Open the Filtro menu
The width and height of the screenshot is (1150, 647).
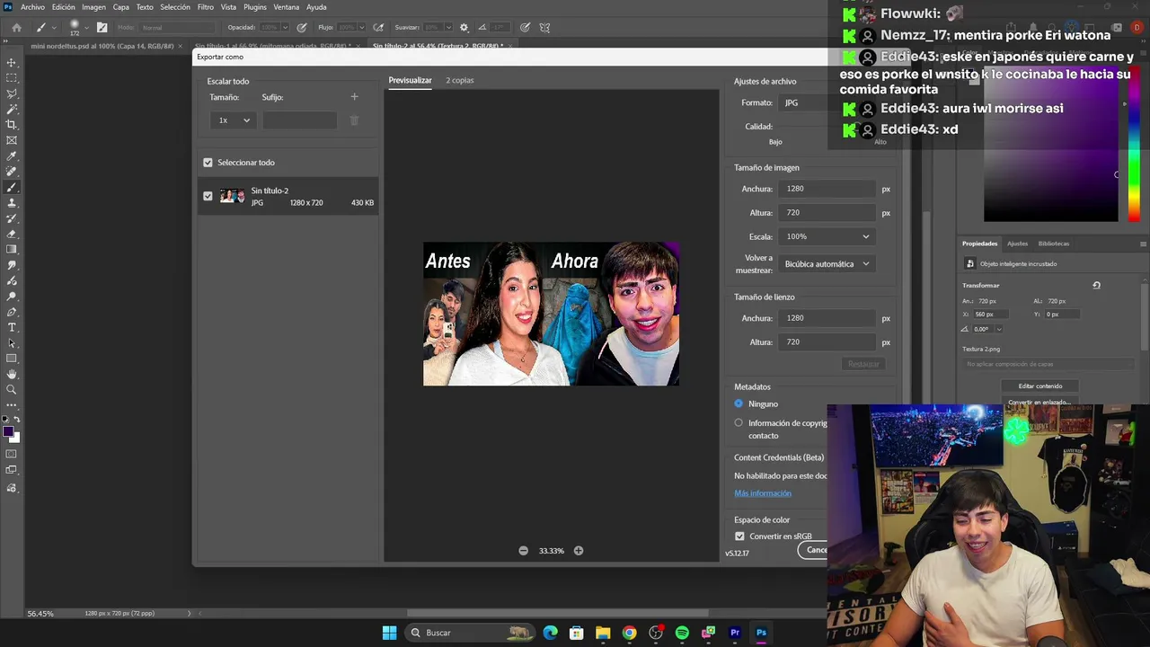[206, 7]
